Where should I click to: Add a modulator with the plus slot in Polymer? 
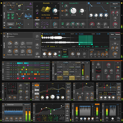coord(28,24)
